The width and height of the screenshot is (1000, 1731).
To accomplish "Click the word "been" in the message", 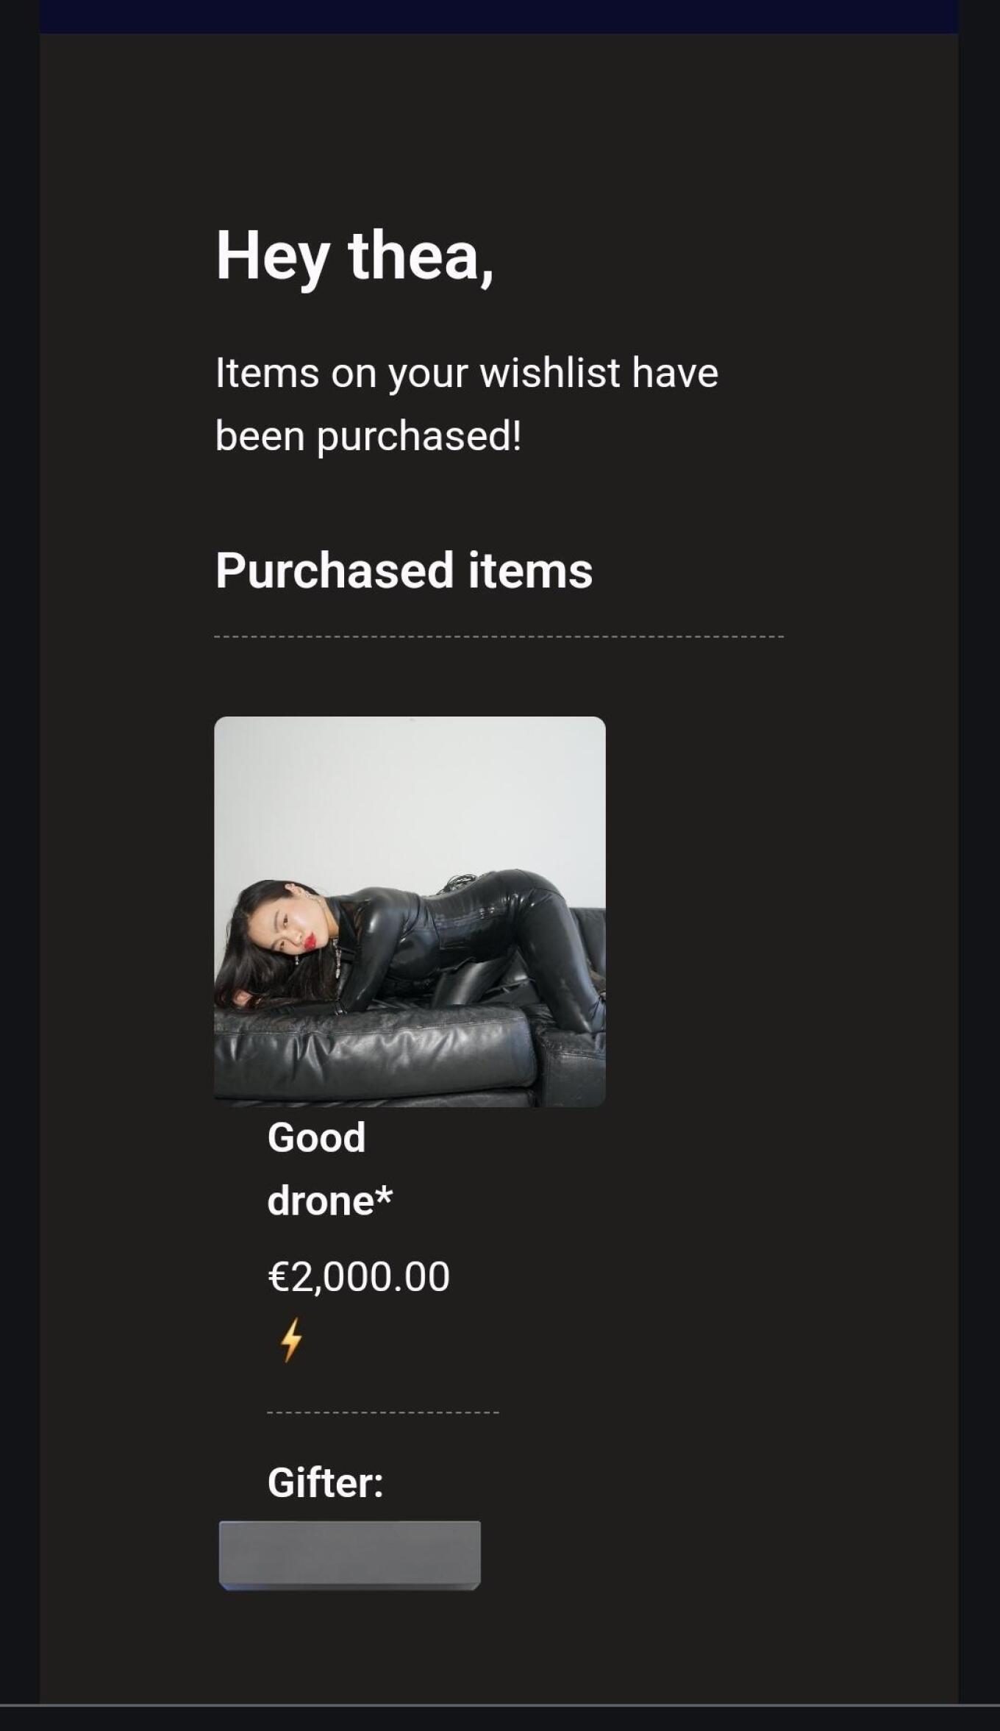I will (260, 436).
